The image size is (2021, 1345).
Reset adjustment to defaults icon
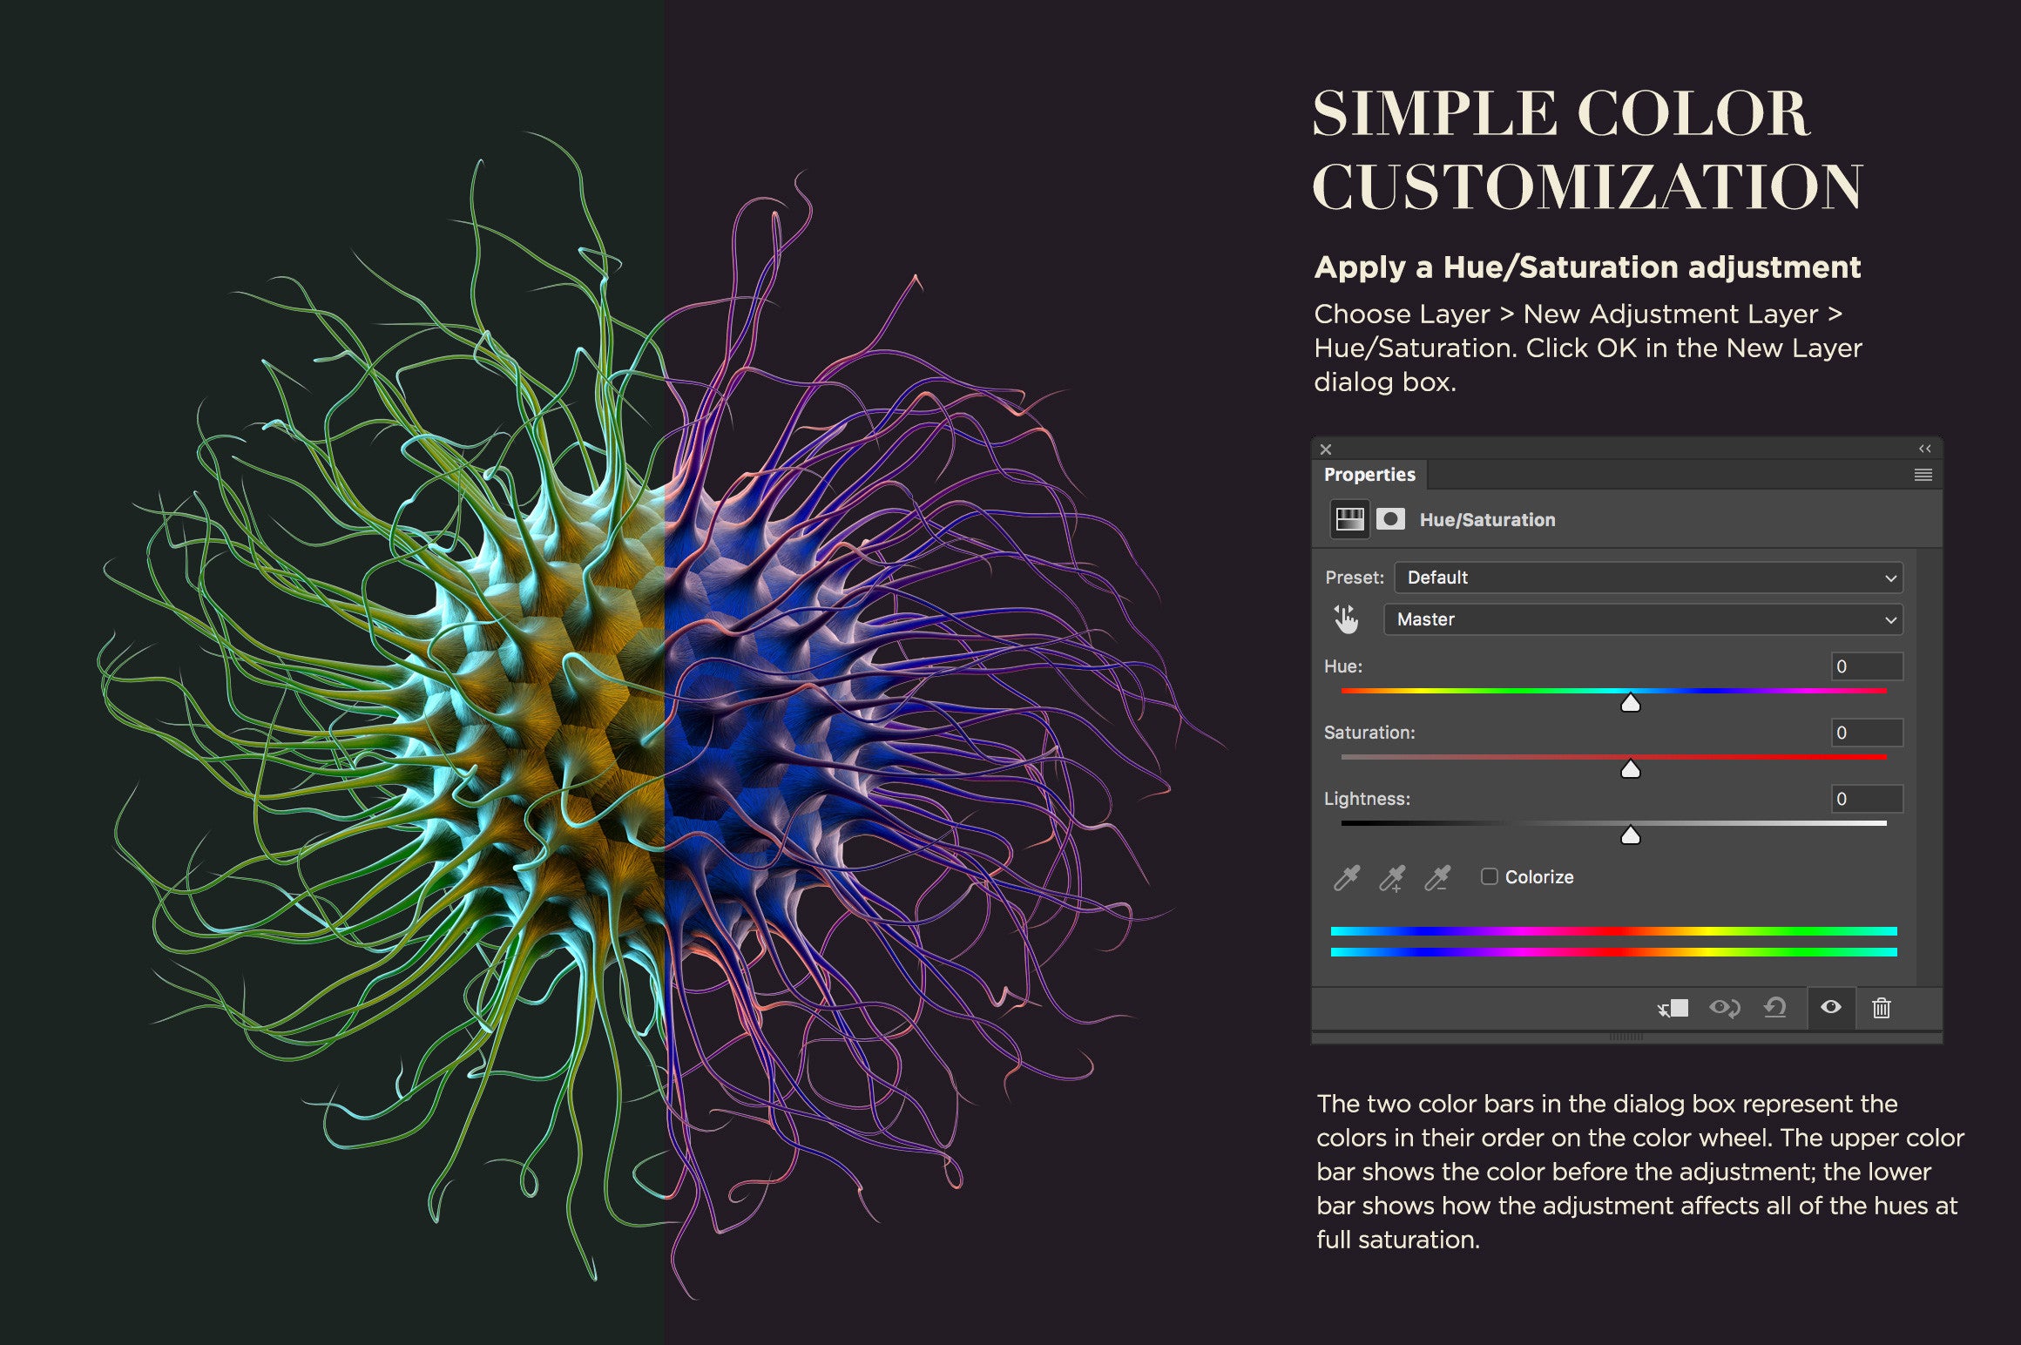click(1774, 1008)
